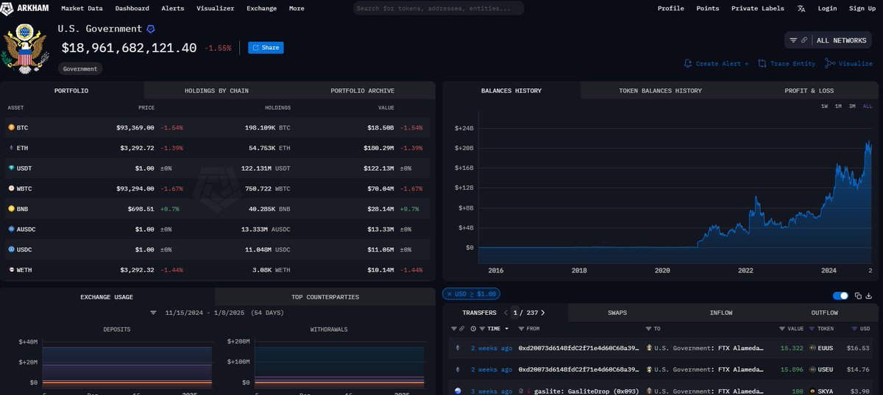The width and height of the screenshot is (883, 395).
Task: Click the Arkham logo
Action: (26, 9)
